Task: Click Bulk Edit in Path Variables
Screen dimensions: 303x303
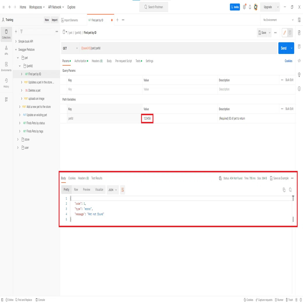Action: click(x=290, y=109)
